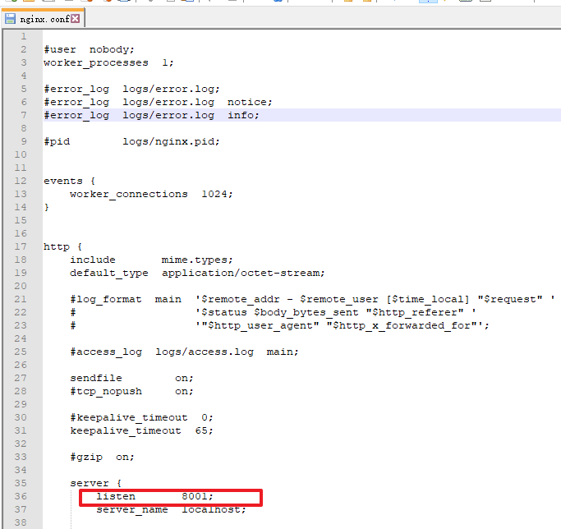
Task: Click '$http_x_forwarded_for' text
Action: click(402, 326)
